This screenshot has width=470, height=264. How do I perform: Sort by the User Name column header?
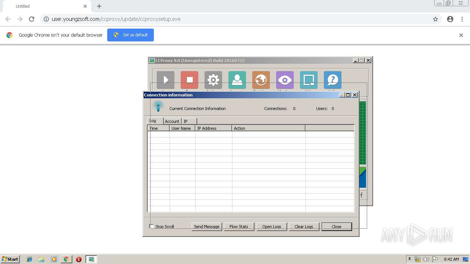click(x=182, y=128)
